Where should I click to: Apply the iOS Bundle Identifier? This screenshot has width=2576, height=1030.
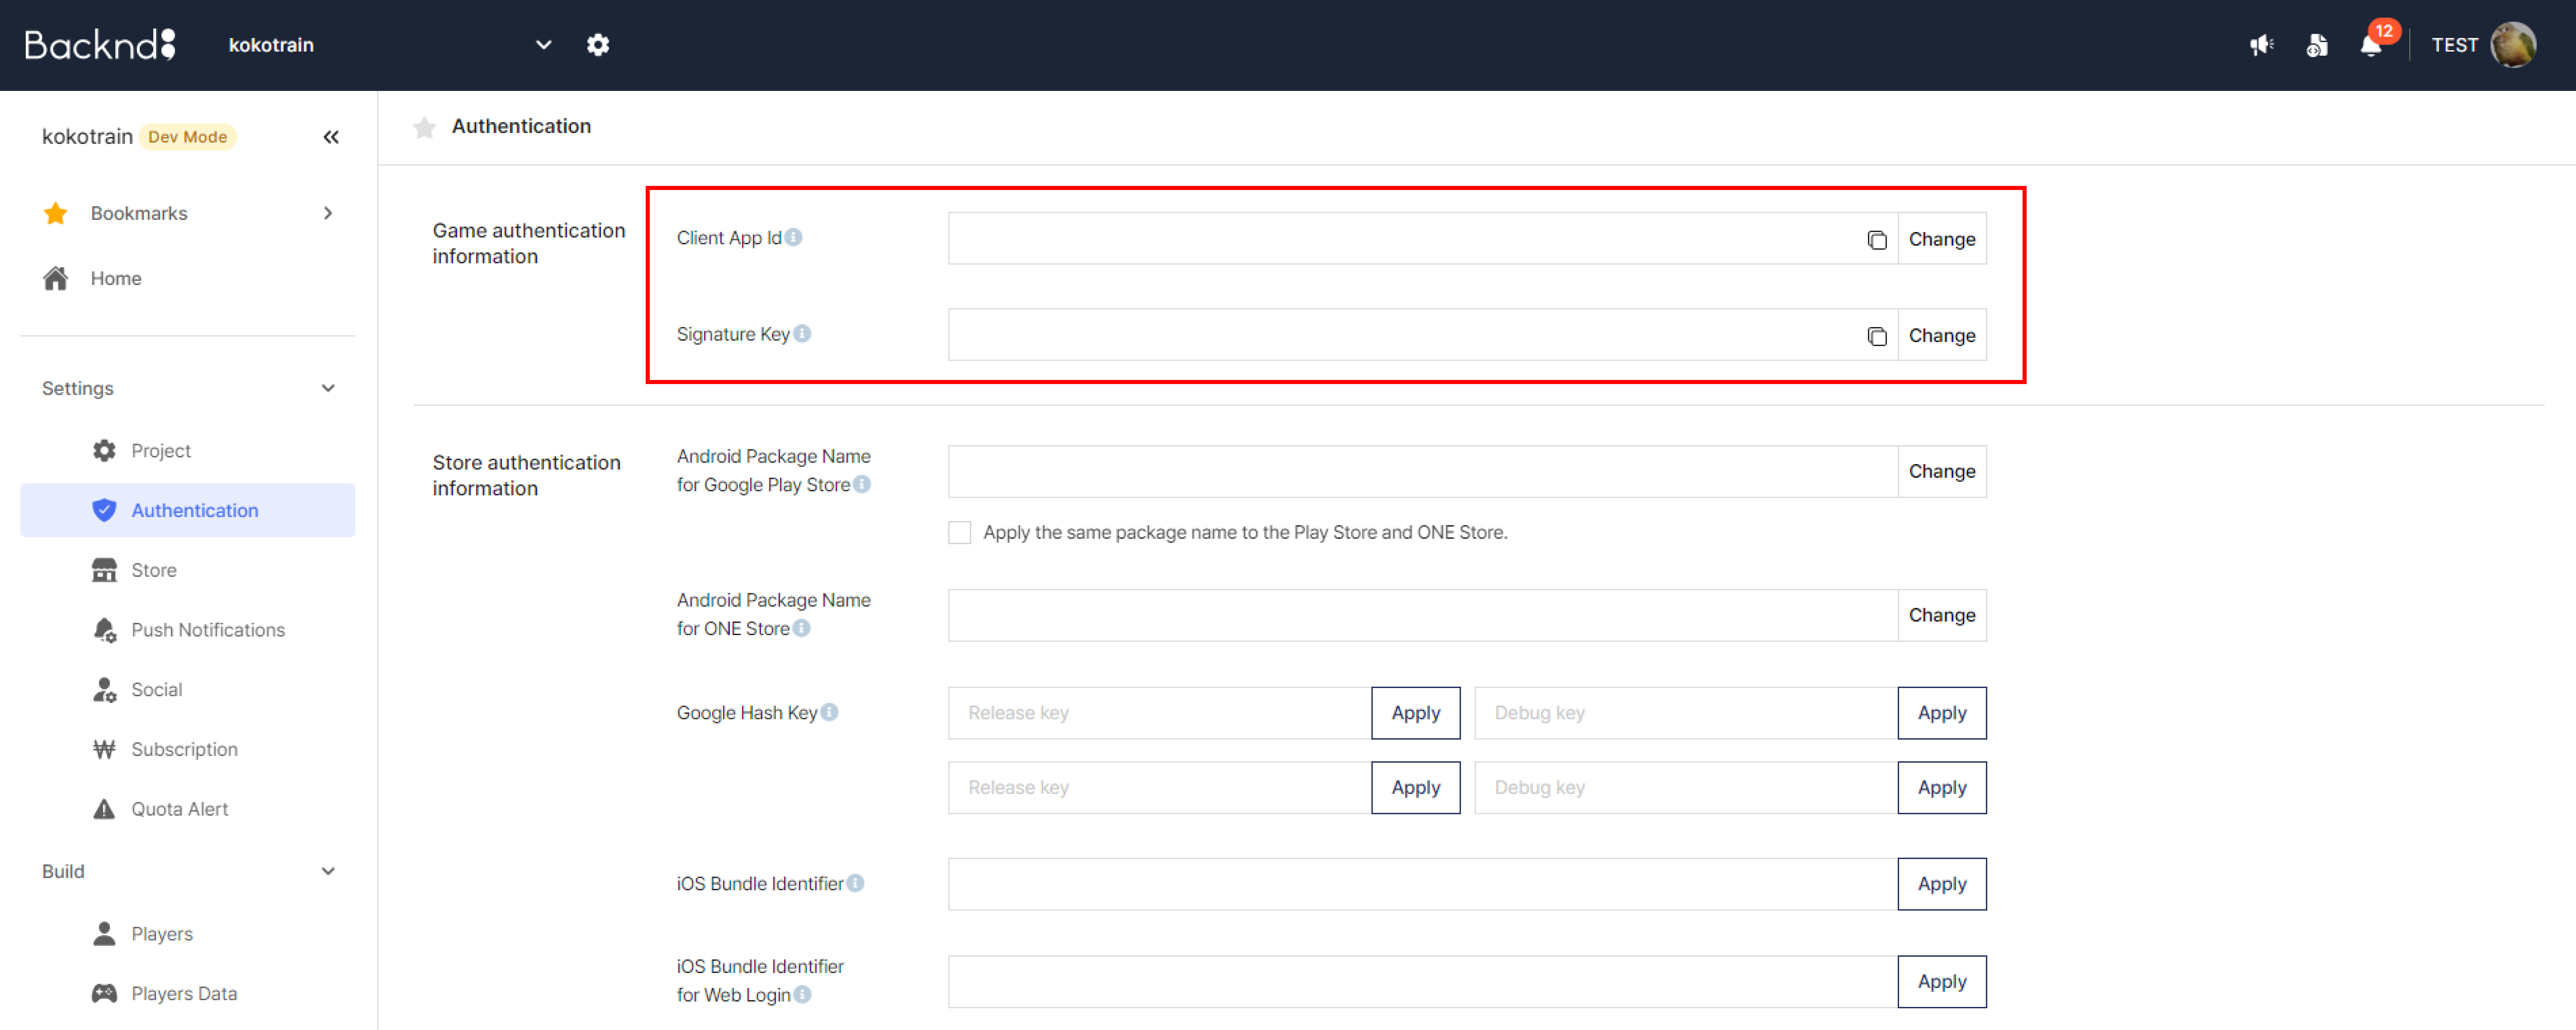click(1941, 884)
